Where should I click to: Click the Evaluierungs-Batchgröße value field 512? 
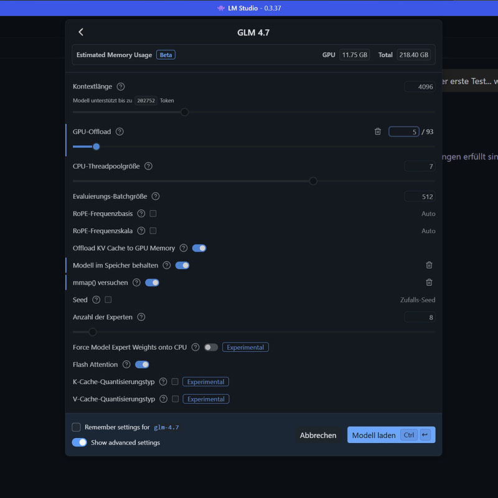[x=420, y=197]
